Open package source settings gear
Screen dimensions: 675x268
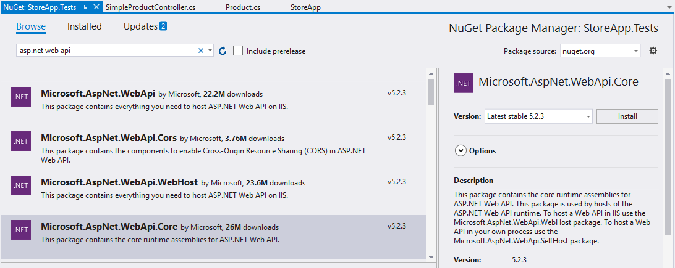[x=653, y=51]
